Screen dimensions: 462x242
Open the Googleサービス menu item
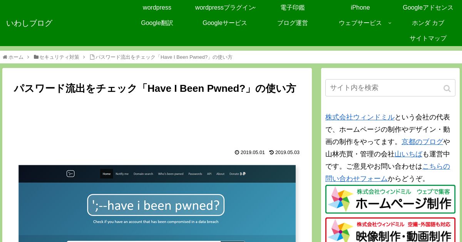(x=225, y=23)
